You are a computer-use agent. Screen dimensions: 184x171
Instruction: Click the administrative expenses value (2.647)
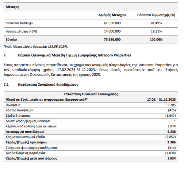pyautogui.click(x=171, y=115)
